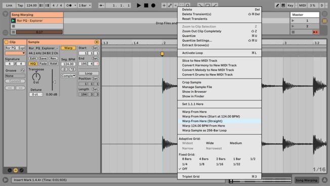Click the Tap tempo button
This screenshot has width=330, height=186.
tap(20, 6)
